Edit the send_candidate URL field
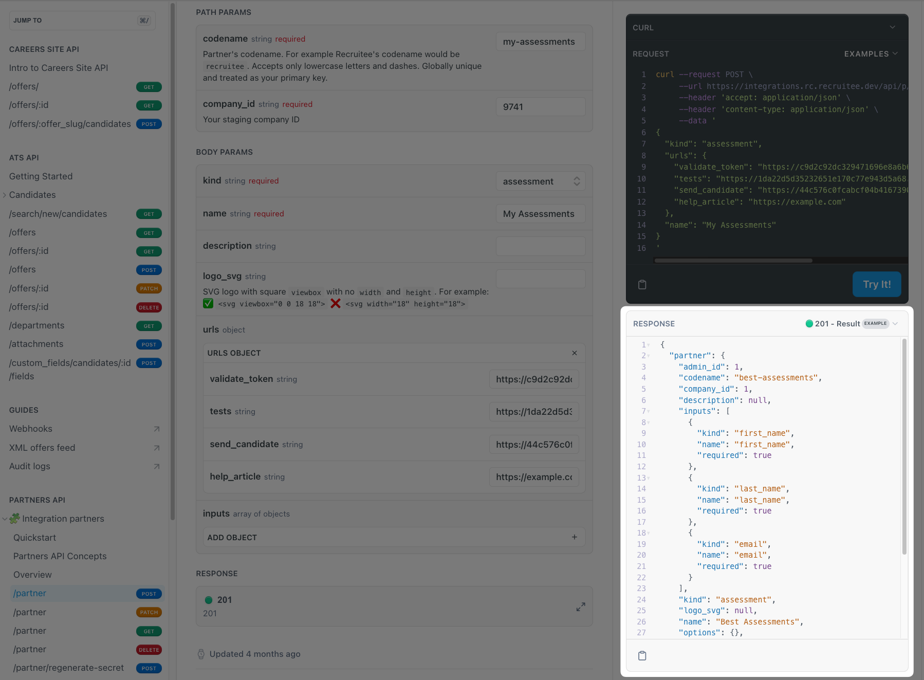The height and width of the screenshot is (680, 924). [534, 445]
